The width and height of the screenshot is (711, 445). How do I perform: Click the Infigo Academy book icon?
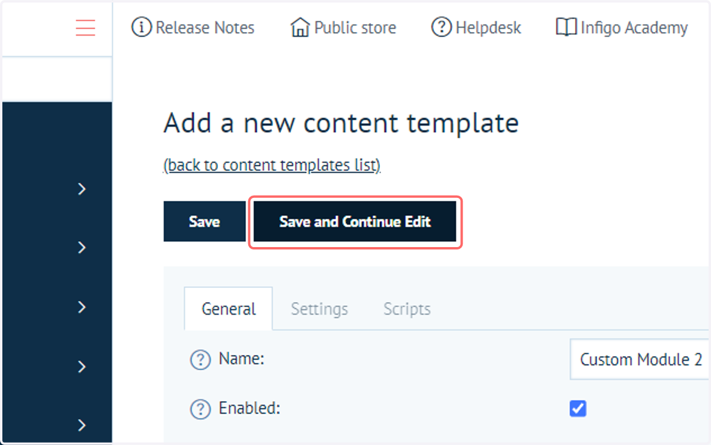566,27
